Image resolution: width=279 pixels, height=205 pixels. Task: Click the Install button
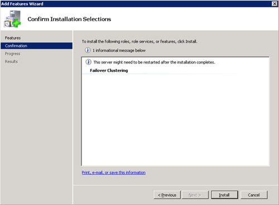point(224,195)
